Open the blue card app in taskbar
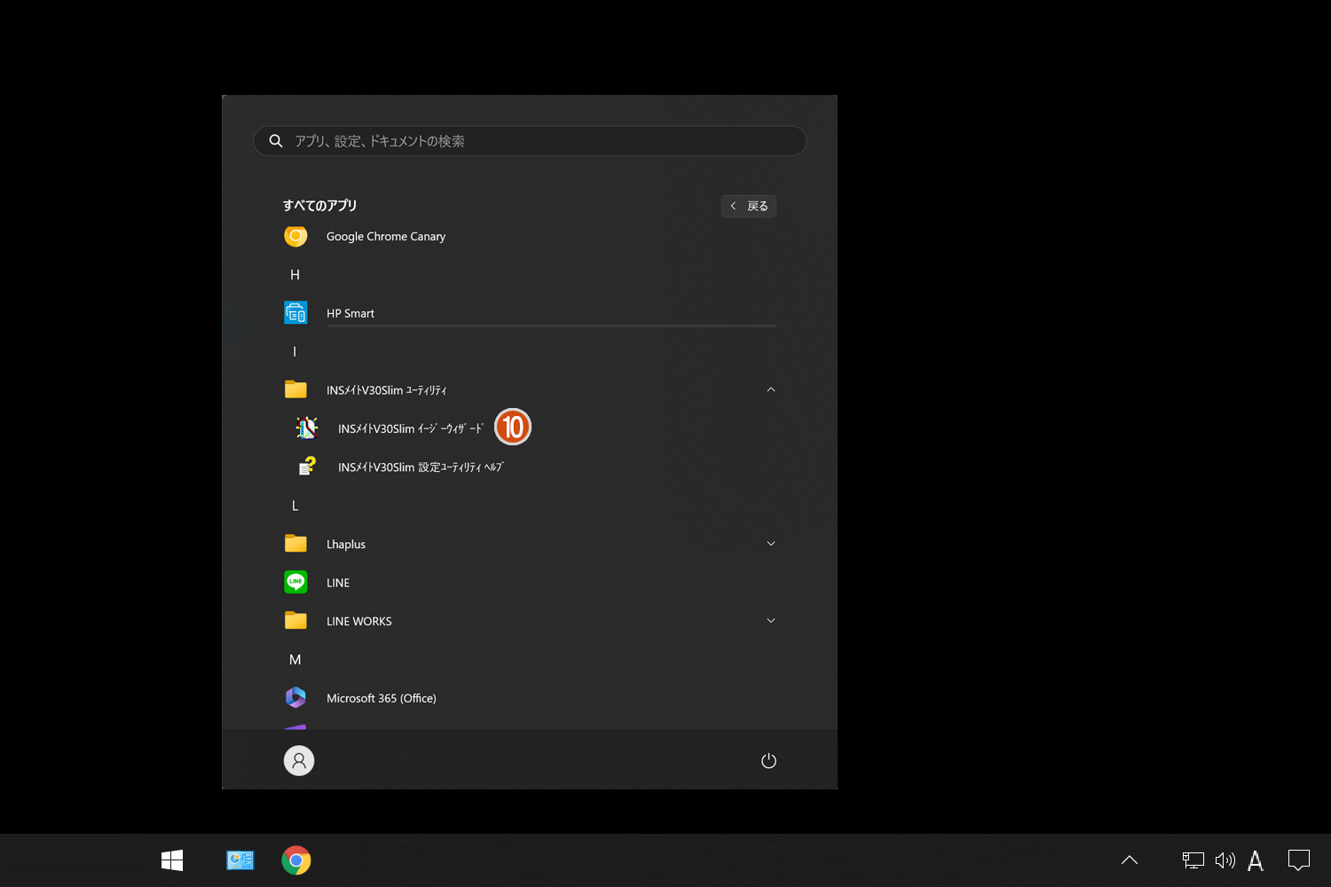The image size is (1331, 887). click(240, 860)
